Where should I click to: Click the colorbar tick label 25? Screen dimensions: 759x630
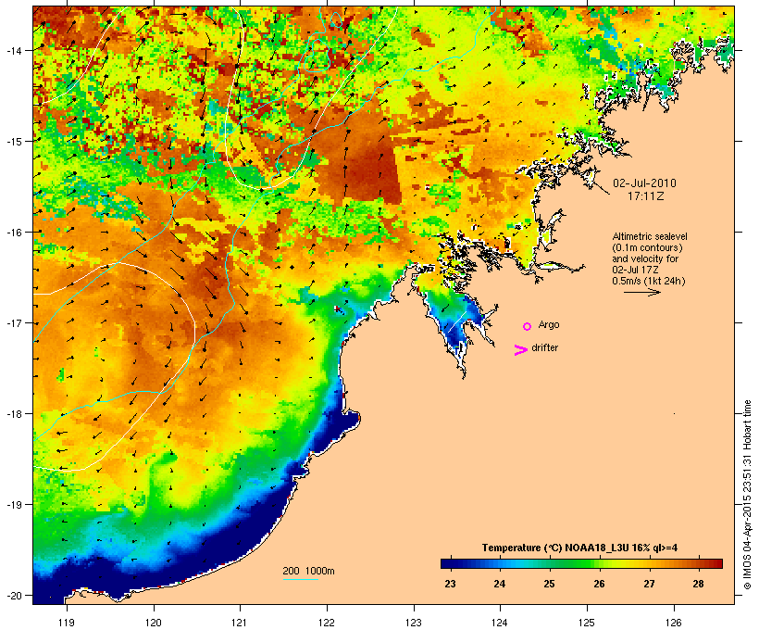tap(549, 584)
